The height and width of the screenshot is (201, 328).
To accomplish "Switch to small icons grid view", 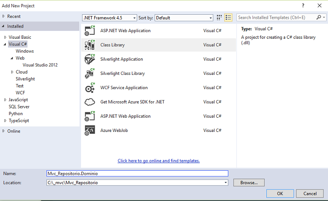I will click(x=219, y=18).
